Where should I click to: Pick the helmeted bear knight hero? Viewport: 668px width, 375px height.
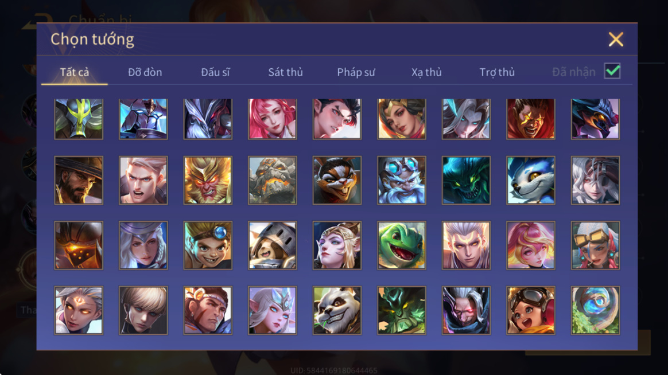click(272, 245)
